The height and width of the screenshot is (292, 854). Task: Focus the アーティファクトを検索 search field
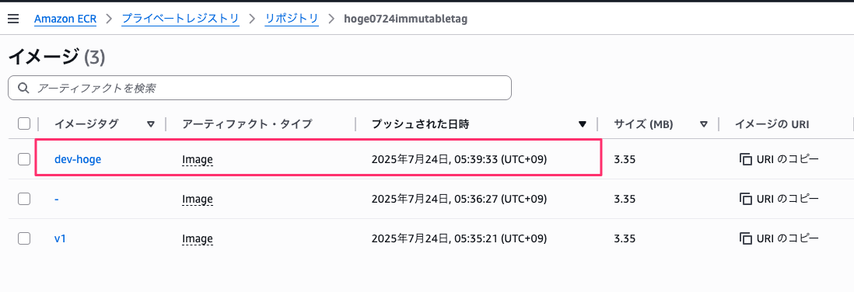coord(260,88)
